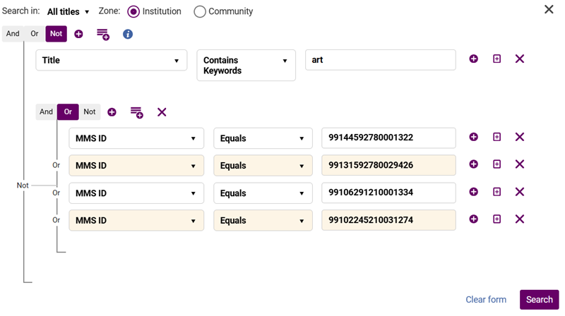Duplicate the 99144592780001322 row
The image size is (565, 316).
pos(497,137)
